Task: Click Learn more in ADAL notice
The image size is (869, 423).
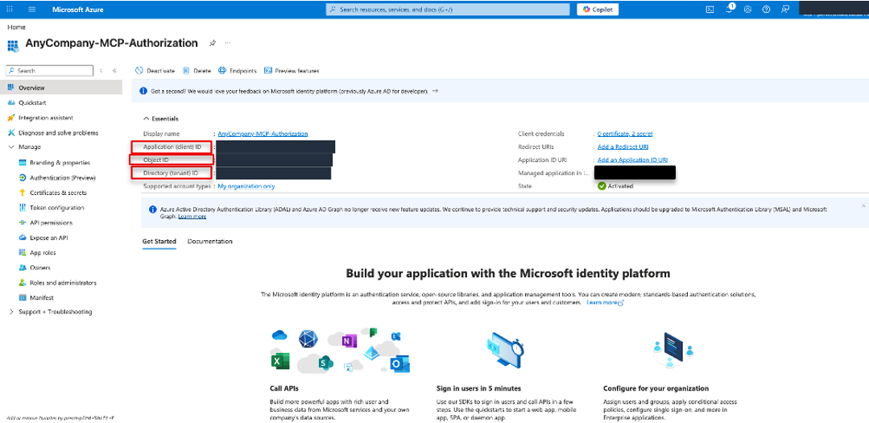Action: pos(192,217)
